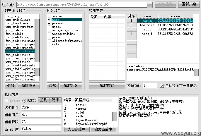Click the 设为当前库 button
Viewport: 201px width, 136px height.
click(103, 129)
